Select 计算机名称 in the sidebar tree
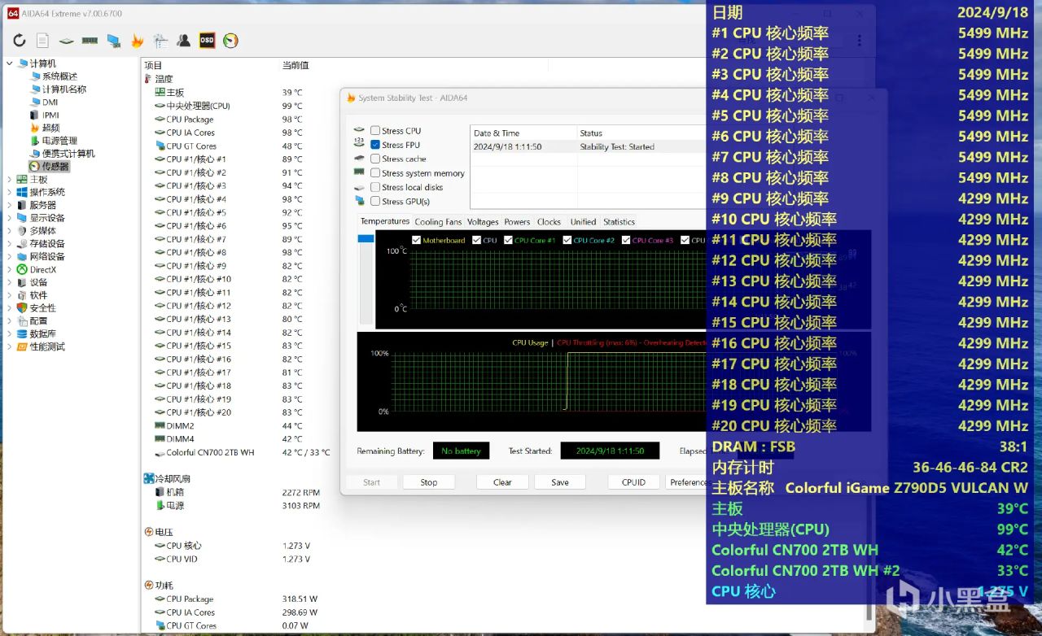Screen dimensions: 1042x636 coord(64,89)
